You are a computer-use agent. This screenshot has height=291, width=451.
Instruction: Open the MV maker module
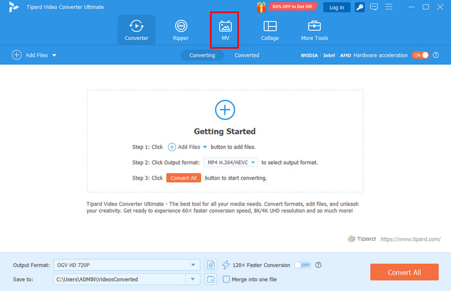[x=225, y=30]
